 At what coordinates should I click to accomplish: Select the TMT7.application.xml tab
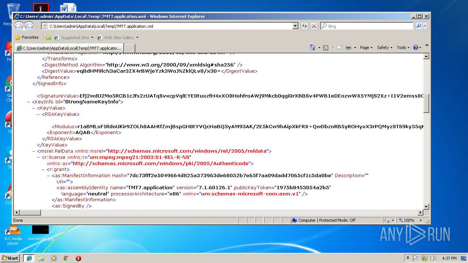click(x=69, y=48)
